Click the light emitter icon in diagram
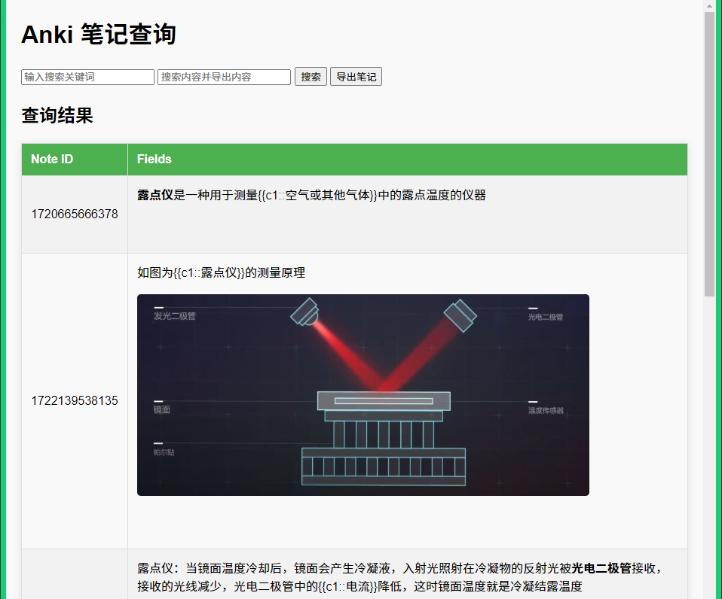 (305, 312)
